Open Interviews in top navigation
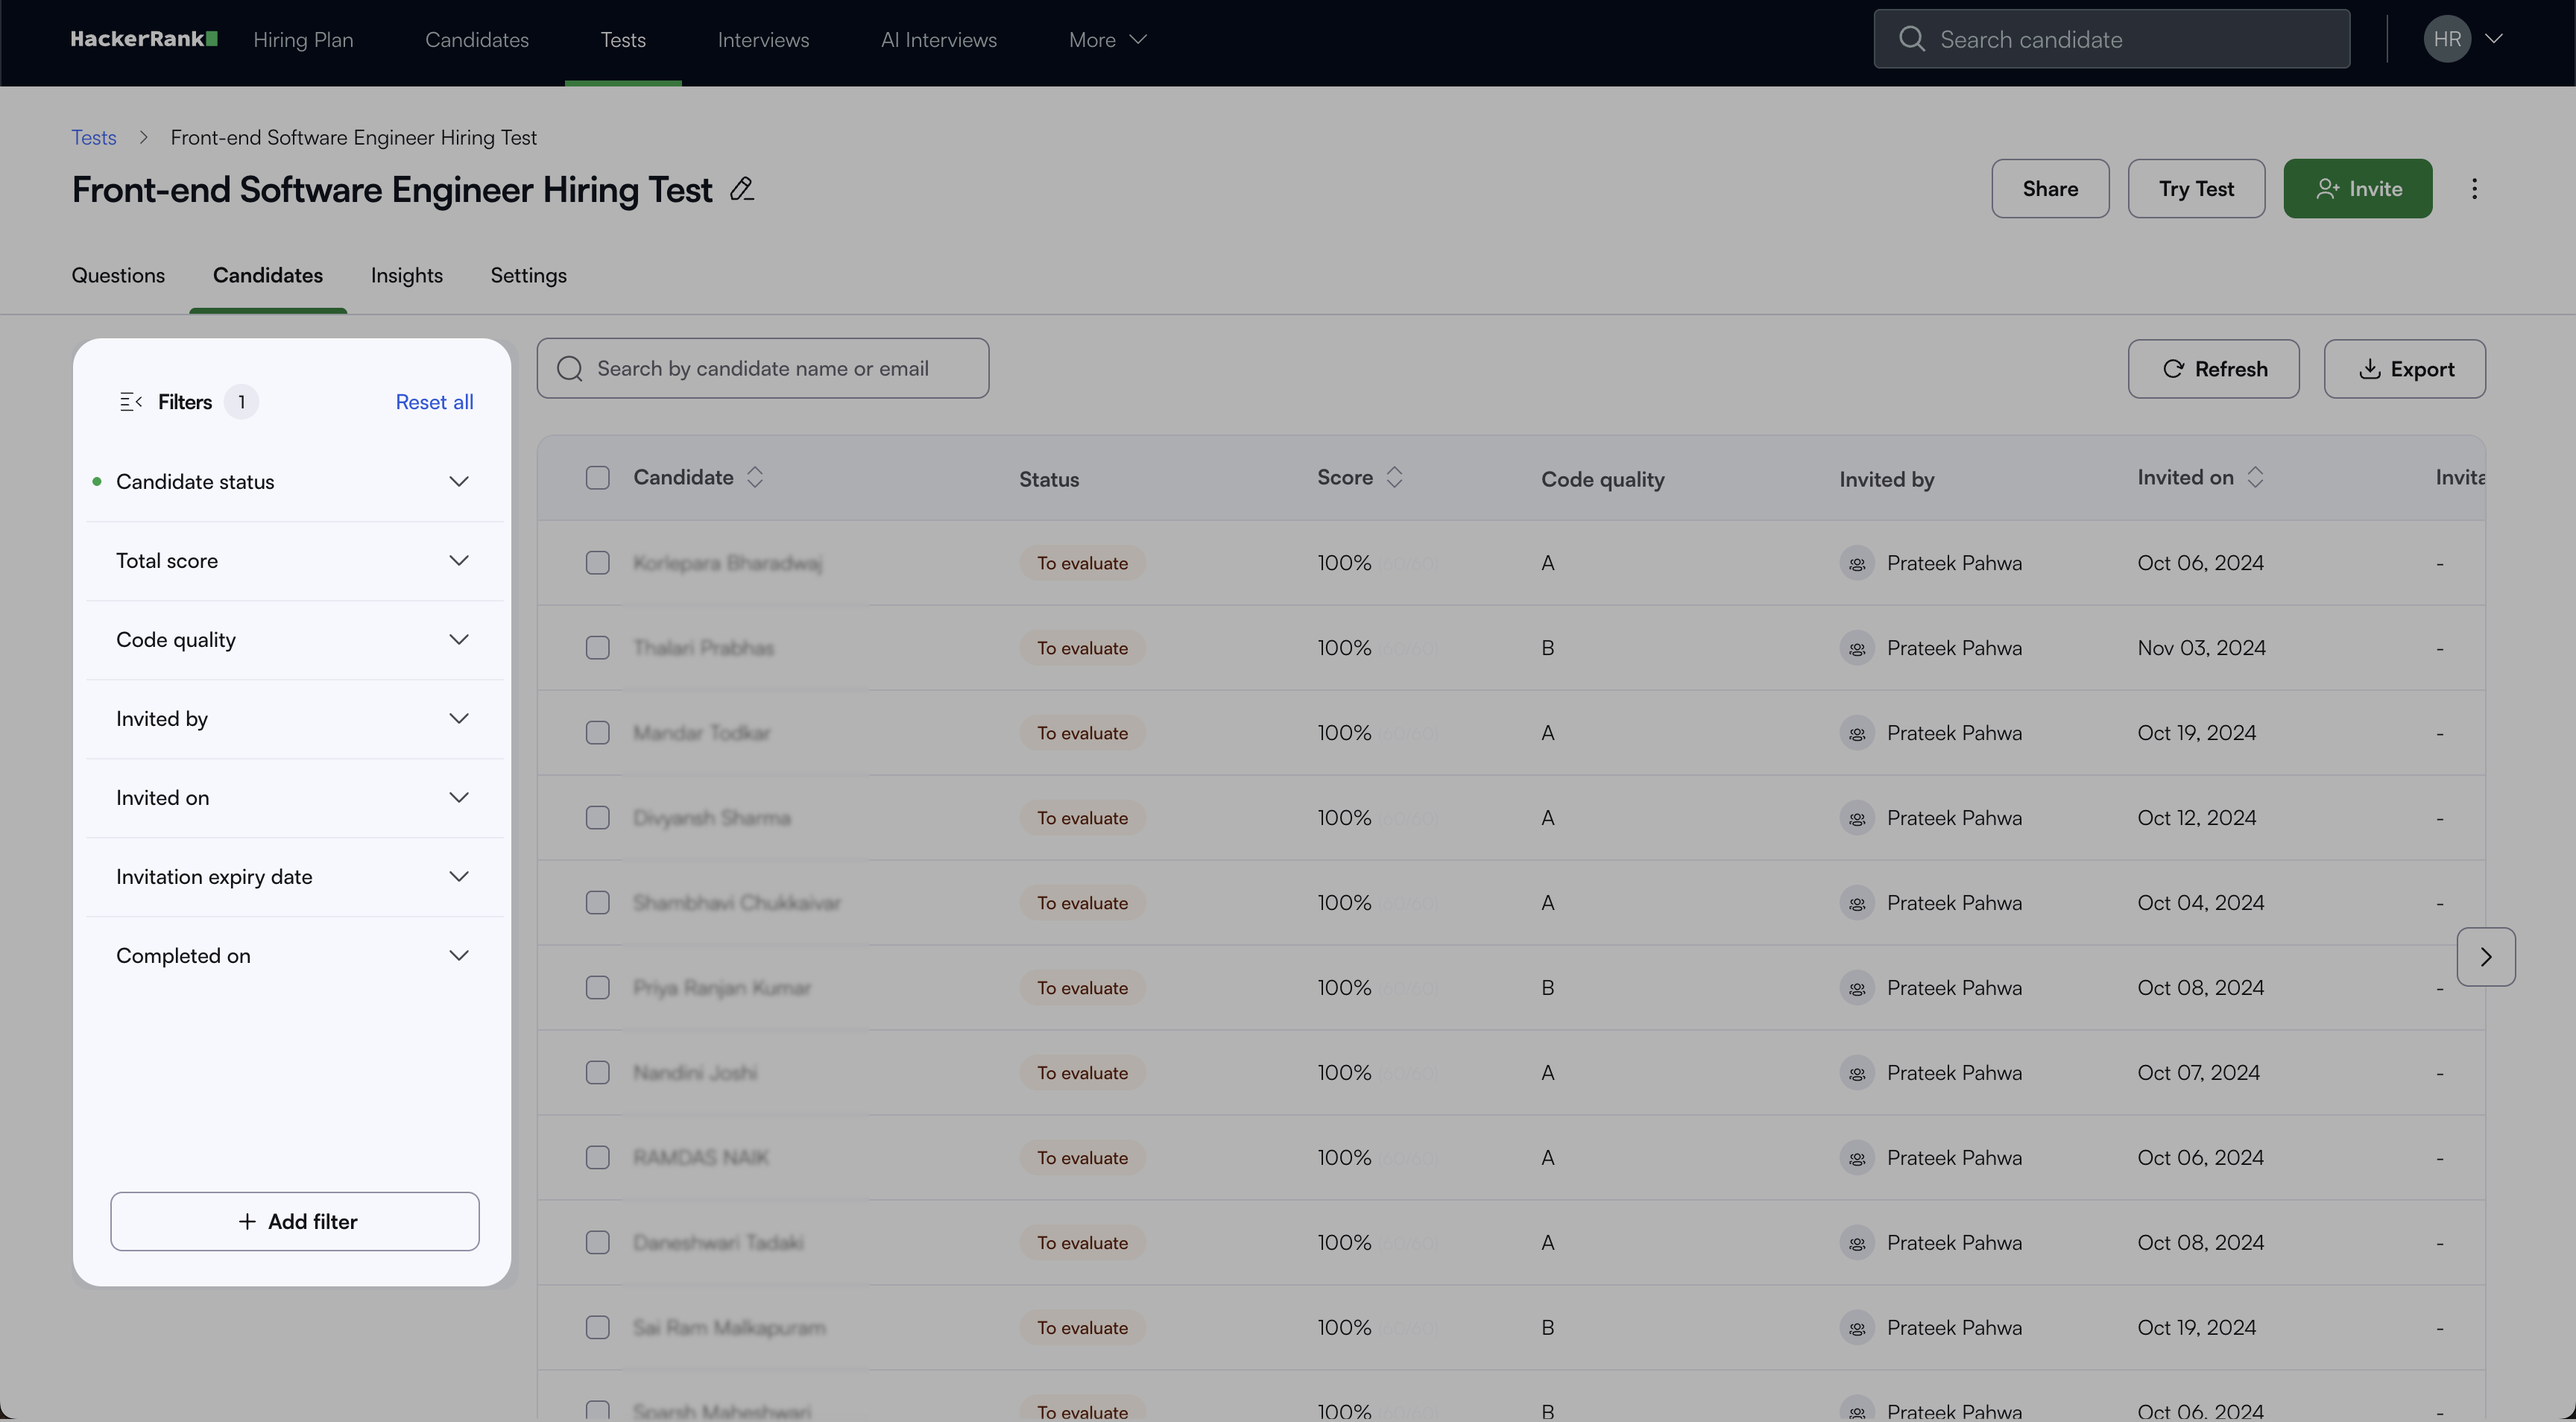This screenshot has height=1422, width=2576. tap(763, 40)
